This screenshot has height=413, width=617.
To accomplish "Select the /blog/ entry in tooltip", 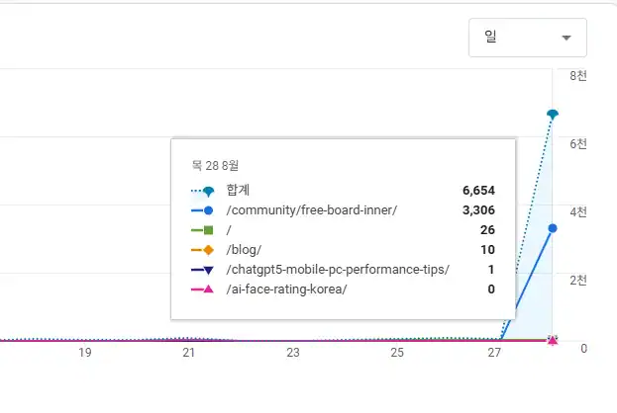I will coord(244,250).
